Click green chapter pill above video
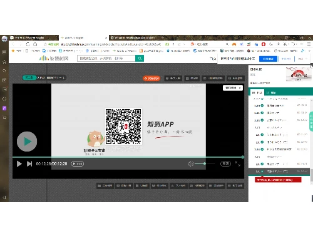313x237 pixels. 29,77
